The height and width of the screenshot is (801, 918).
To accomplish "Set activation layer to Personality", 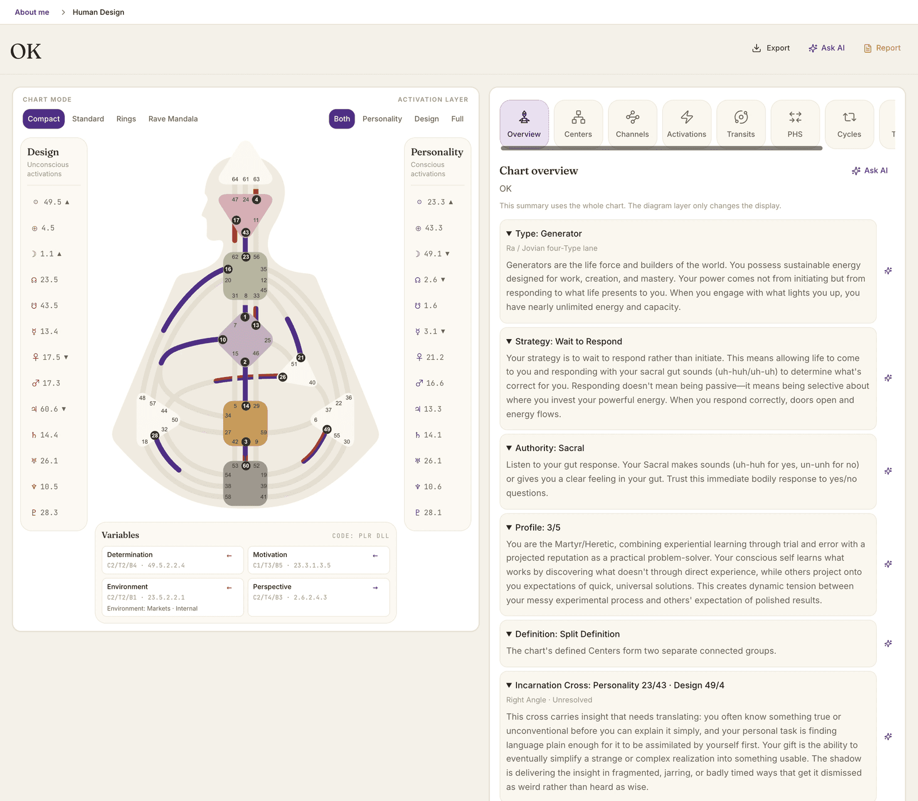I will pyautogui.click(x=382, y=119).
